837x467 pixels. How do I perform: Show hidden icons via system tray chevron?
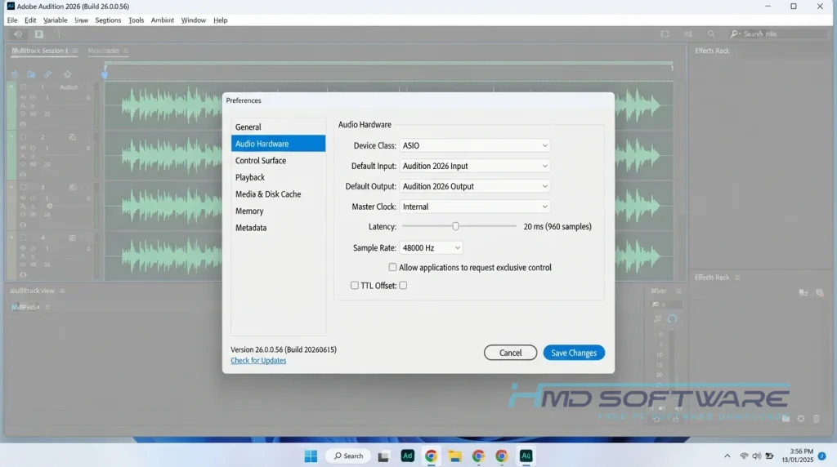pyautogui.click(x=727, y=456)
